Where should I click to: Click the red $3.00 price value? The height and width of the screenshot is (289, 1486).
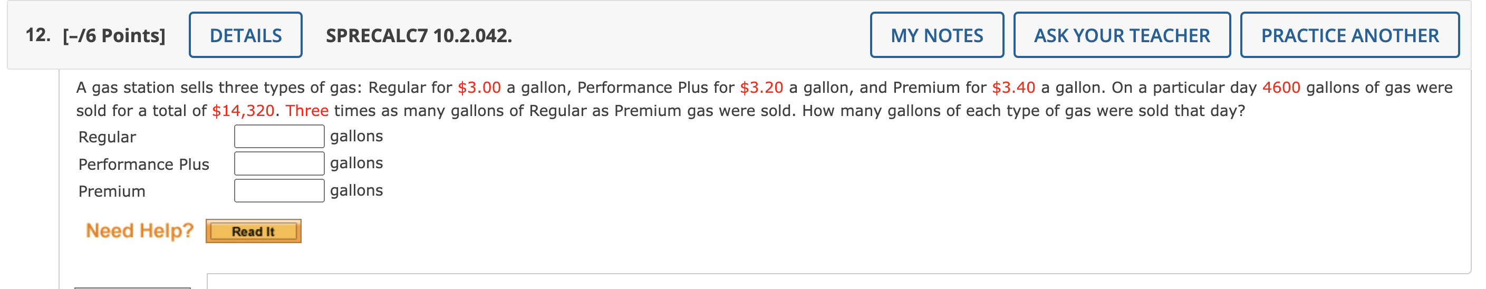479,88
